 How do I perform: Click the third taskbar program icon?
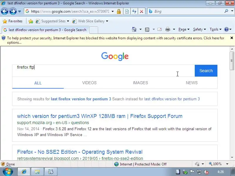pyautogui.click(x=51, y=172)
